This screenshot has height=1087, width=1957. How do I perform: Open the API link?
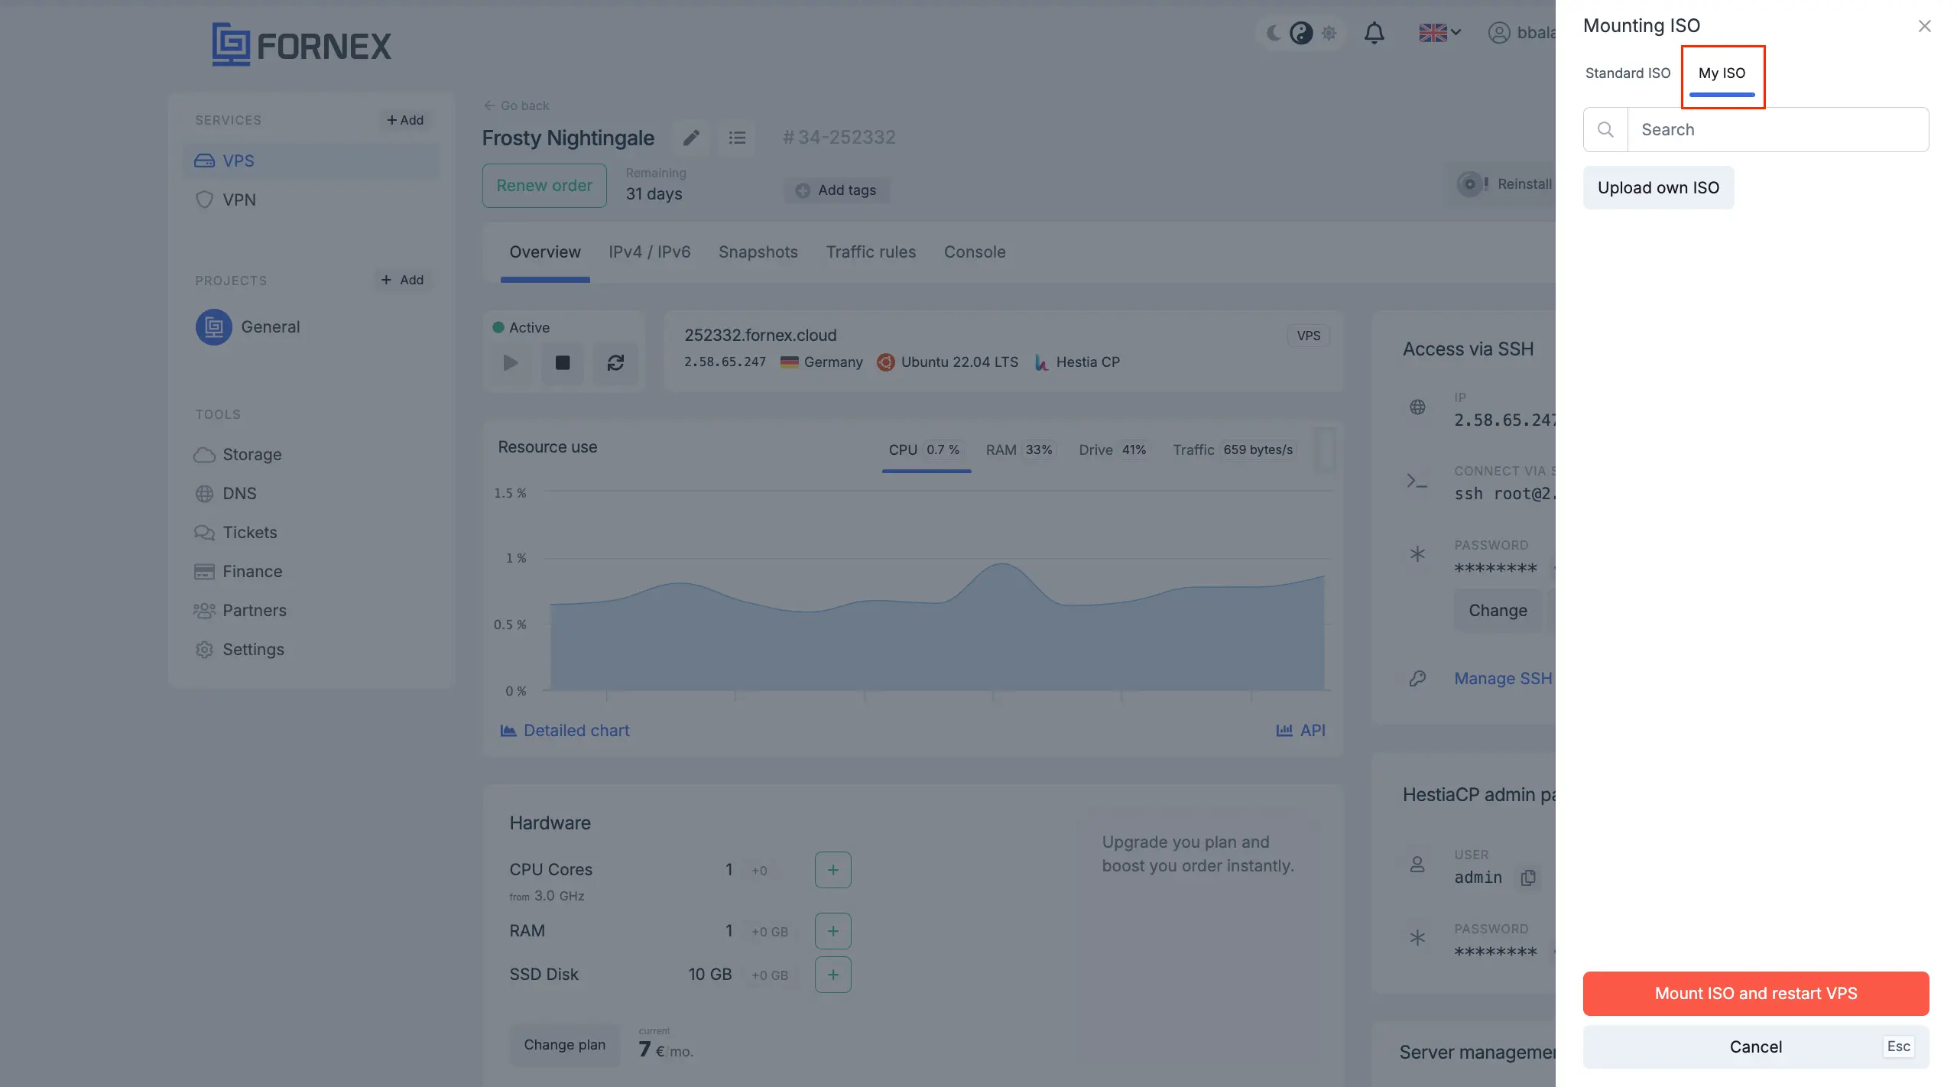(x=1301, y=731)
